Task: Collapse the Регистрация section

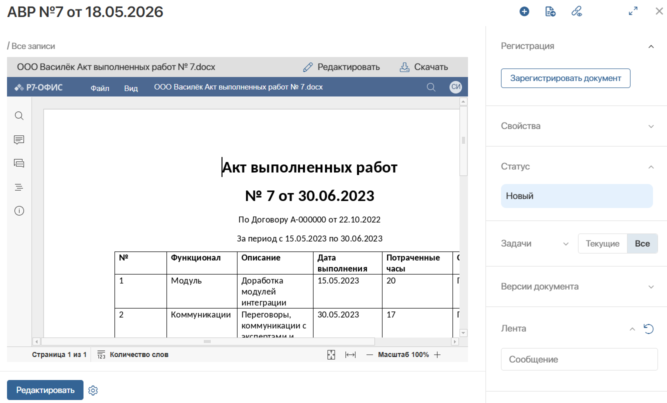Action: [x=651, y=46]
